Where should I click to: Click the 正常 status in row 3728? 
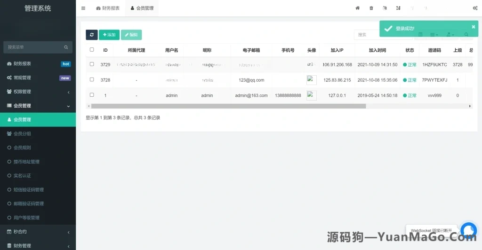pos(410,80)
